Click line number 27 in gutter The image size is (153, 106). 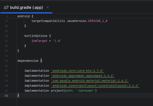6,21
